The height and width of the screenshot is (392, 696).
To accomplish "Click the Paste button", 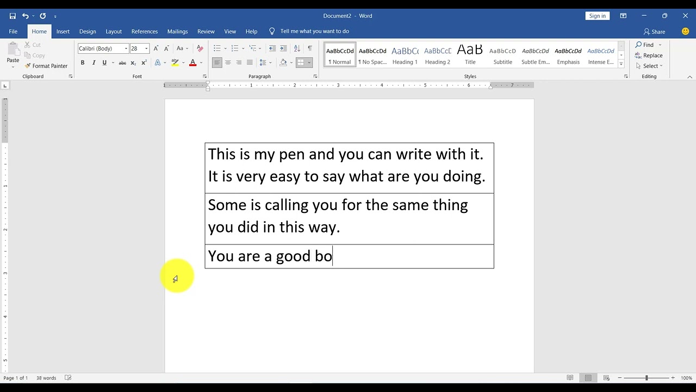I will [13, 53].
